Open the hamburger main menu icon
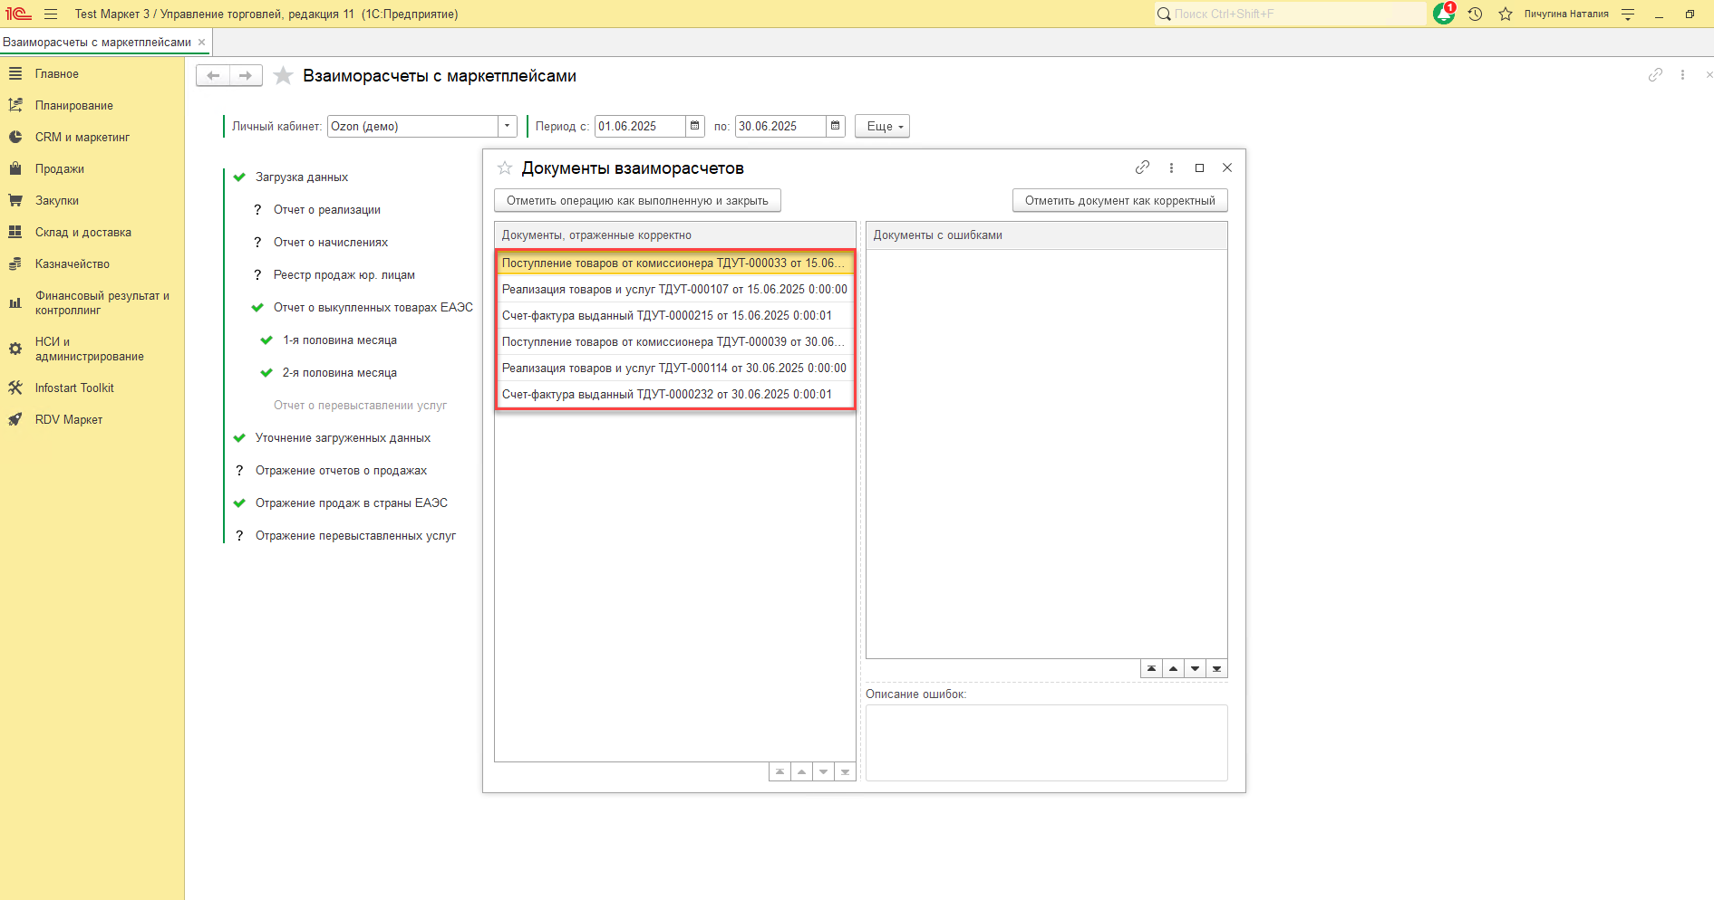The image size is (1714, 900). (51, 14)
